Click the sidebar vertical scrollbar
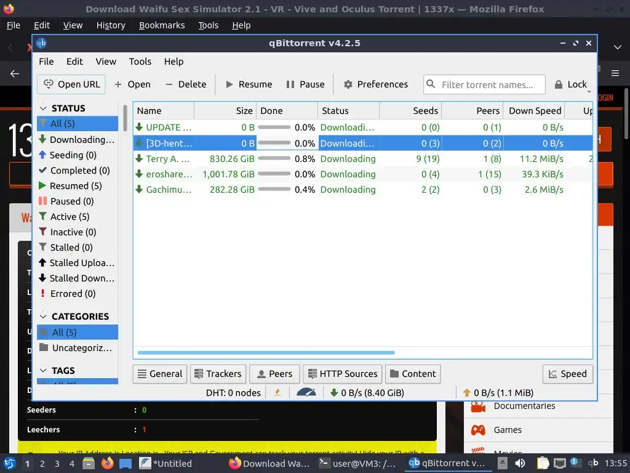Screen dimensions: 630x473 125,118
